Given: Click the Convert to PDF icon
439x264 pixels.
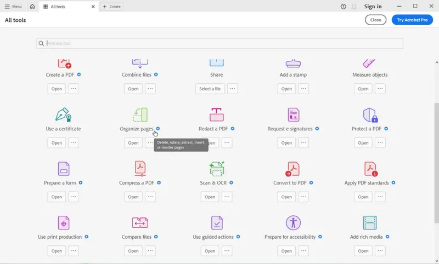Looking at the screenshot, I should point(292,169).
